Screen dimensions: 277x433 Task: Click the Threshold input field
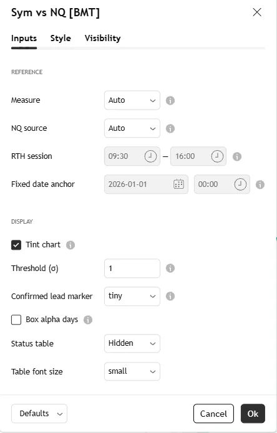tap(132, 268)
